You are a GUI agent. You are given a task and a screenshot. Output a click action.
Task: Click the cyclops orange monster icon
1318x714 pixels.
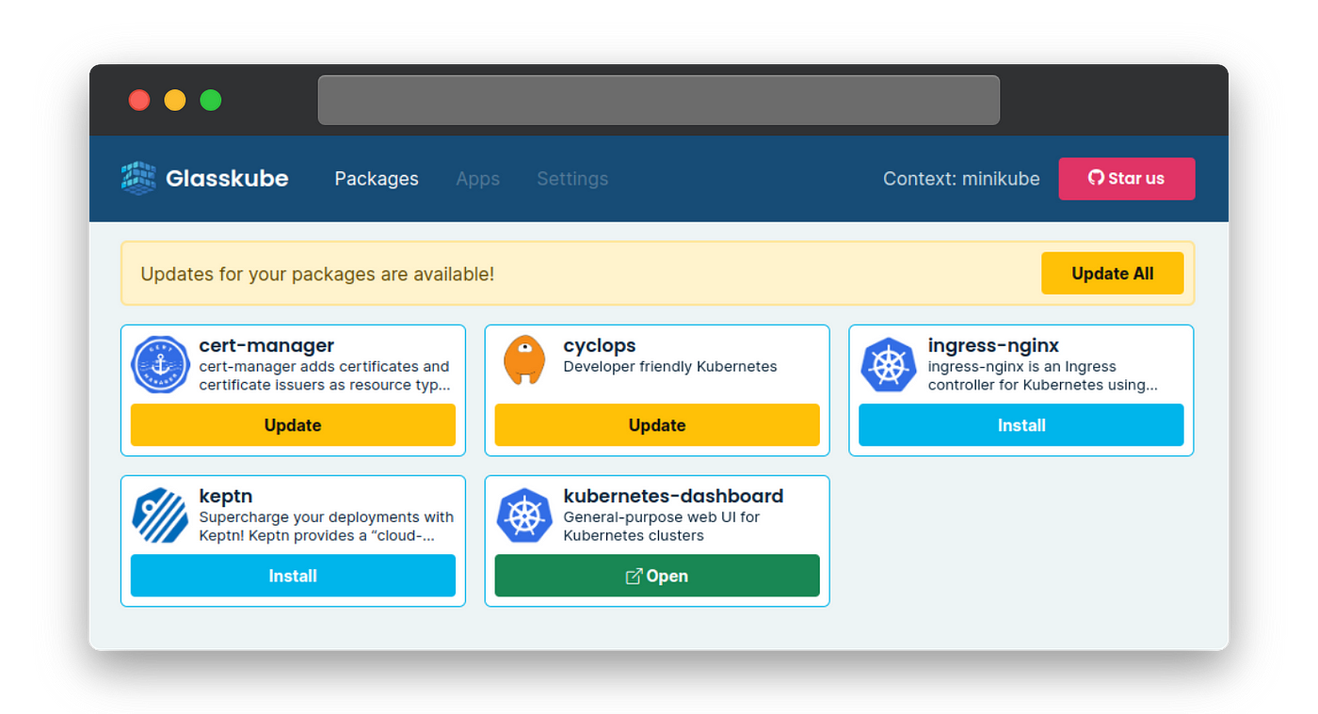tap(524, 360)
